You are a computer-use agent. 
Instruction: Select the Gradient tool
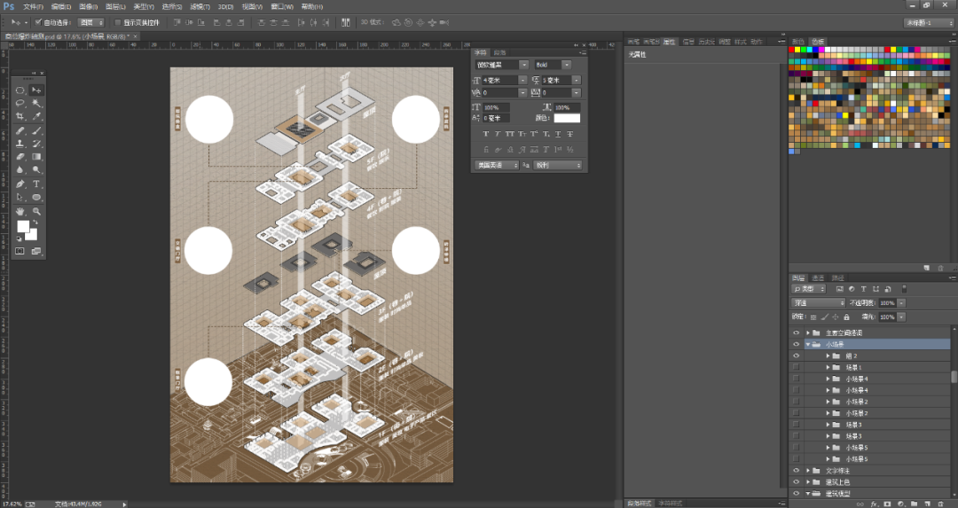coord(36,157)
